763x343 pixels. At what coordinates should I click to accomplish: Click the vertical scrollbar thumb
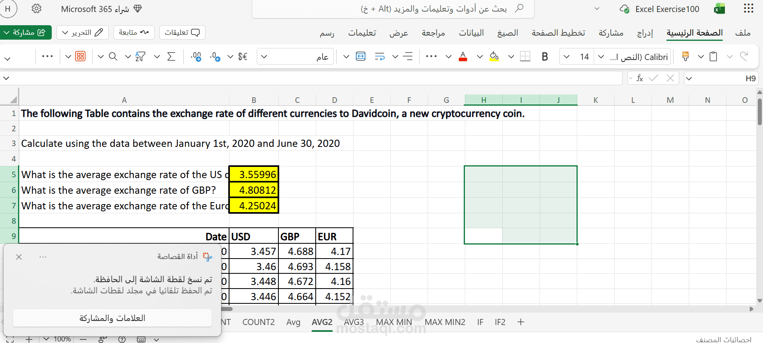pyautogui.click(x=759, y=112)
